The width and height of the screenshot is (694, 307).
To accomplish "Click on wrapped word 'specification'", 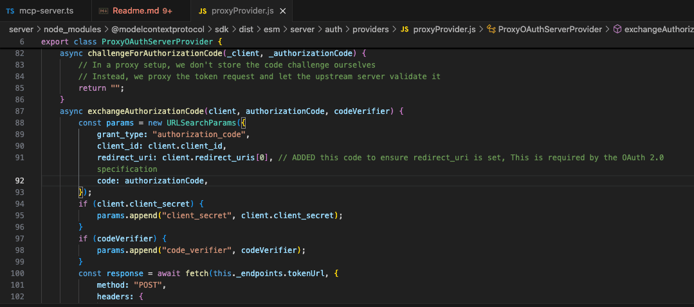I will 127,169.
